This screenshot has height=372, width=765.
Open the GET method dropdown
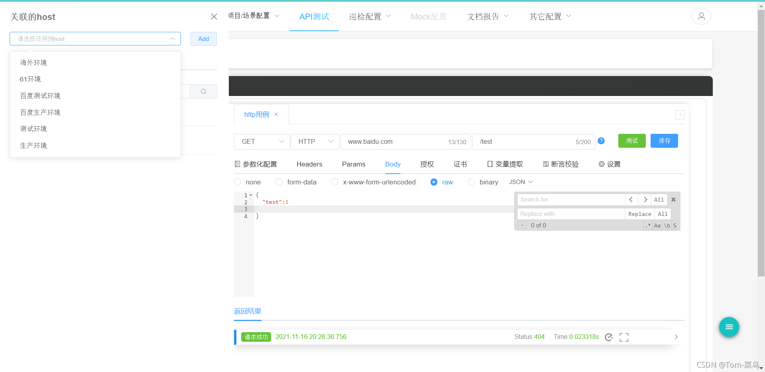click(x=262, y=141)
